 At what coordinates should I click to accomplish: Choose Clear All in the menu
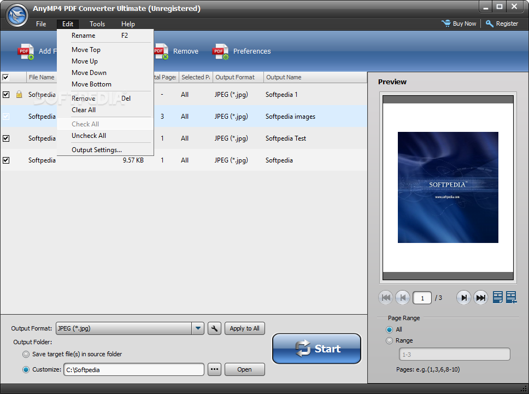tap(105, 110)
